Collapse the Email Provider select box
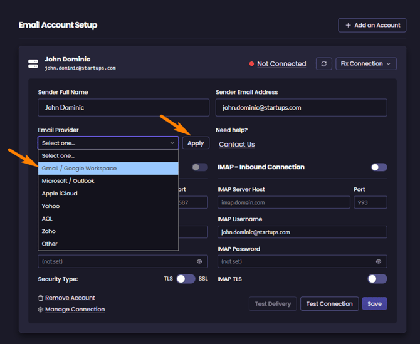Screen dimensions: 420x344 [108, 143]
